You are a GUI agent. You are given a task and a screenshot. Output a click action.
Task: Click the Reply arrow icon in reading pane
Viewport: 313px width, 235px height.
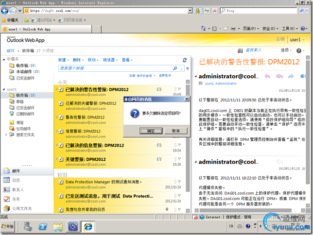267,76
